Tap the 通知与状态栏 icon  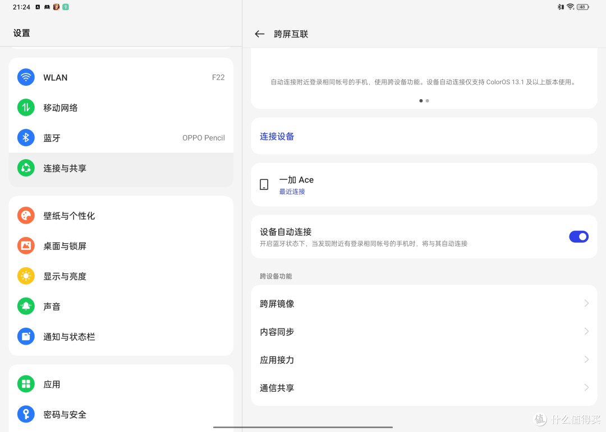26,336
